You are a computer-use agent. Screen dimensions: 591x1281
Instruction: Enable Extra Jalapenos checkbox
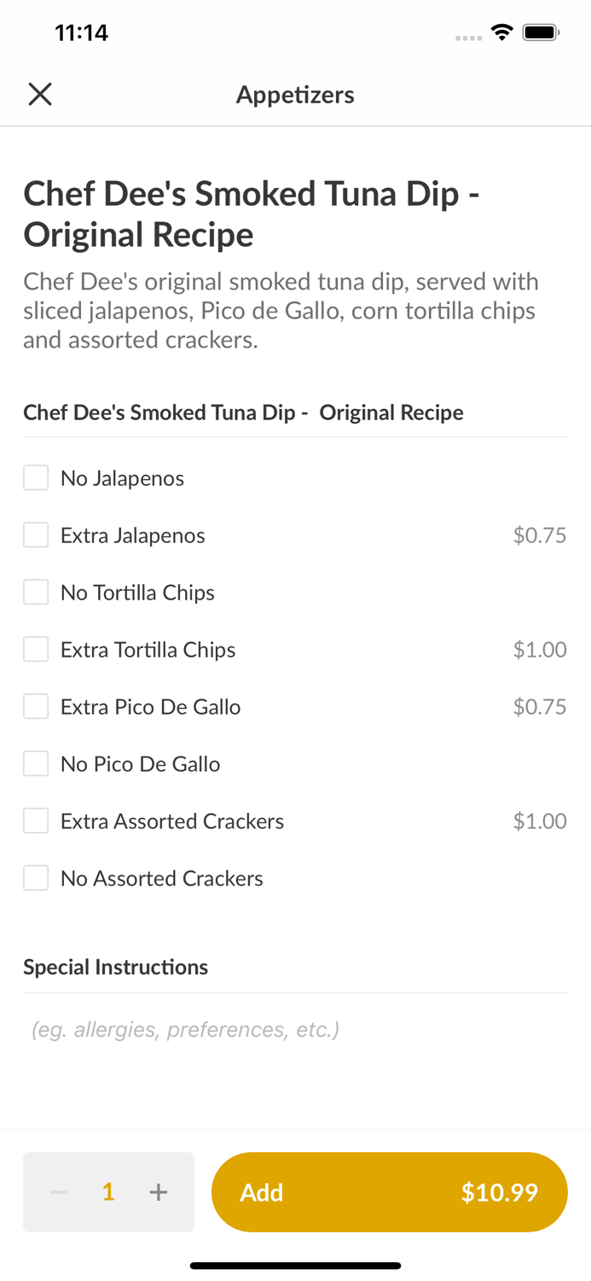(36, 535)
